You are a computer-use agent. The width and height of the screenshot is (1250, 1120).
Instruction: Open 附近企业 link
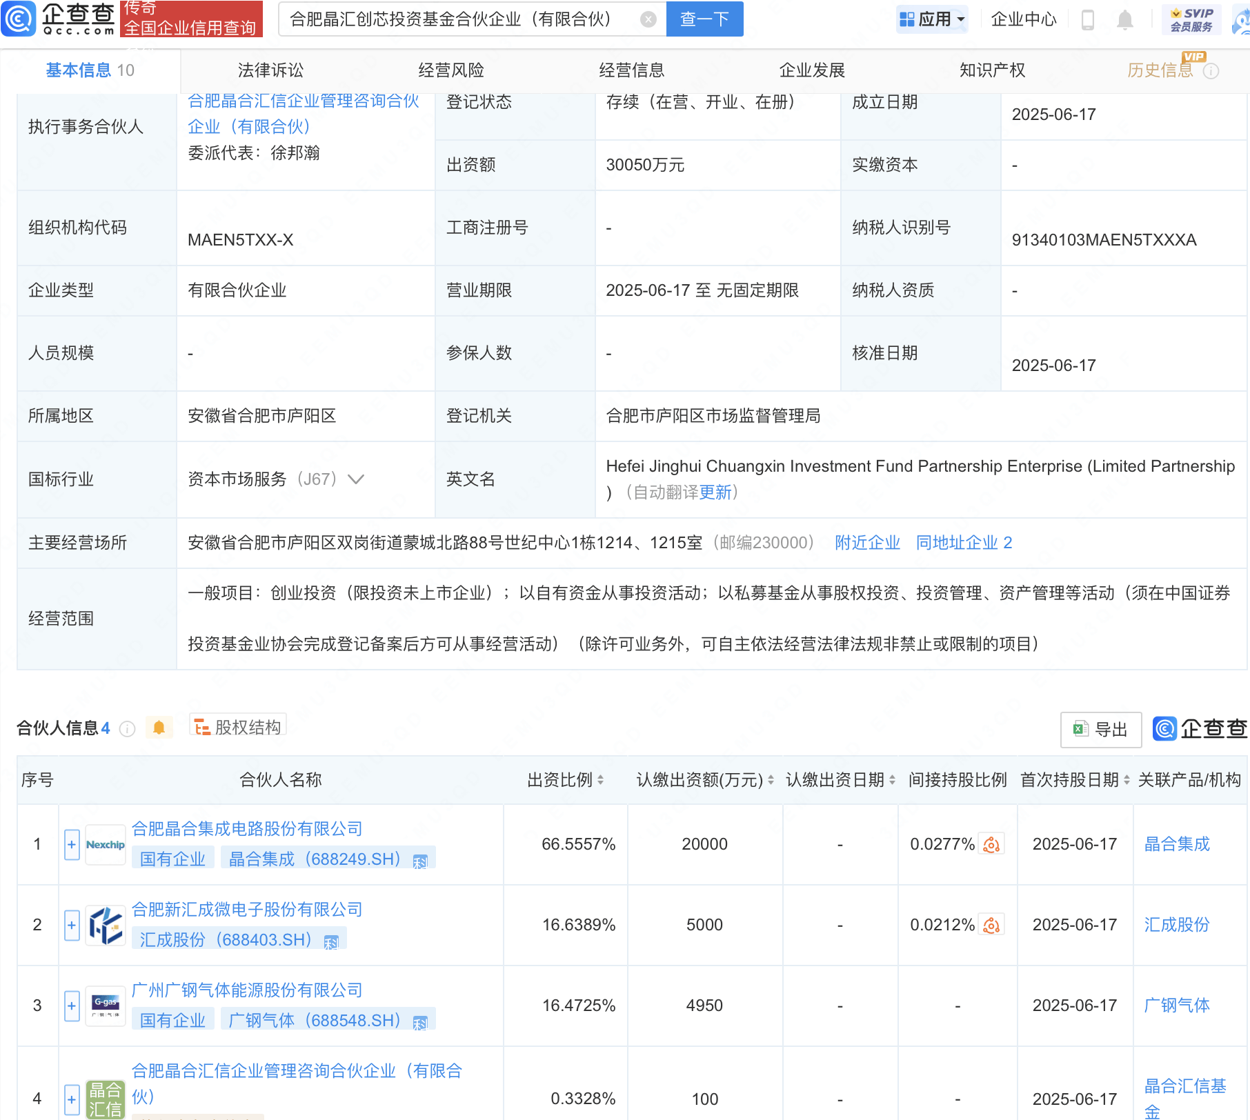tap(867, 543)
